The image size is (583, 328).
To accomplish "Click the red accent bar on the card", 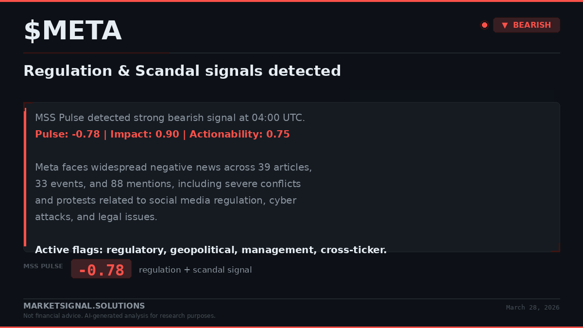I will pos(25,177).
